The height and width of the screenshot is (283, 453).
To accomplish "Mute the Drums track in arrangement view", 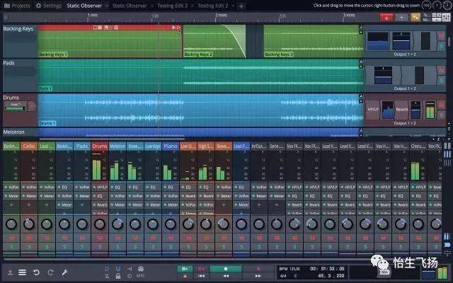I will [441, 105].
